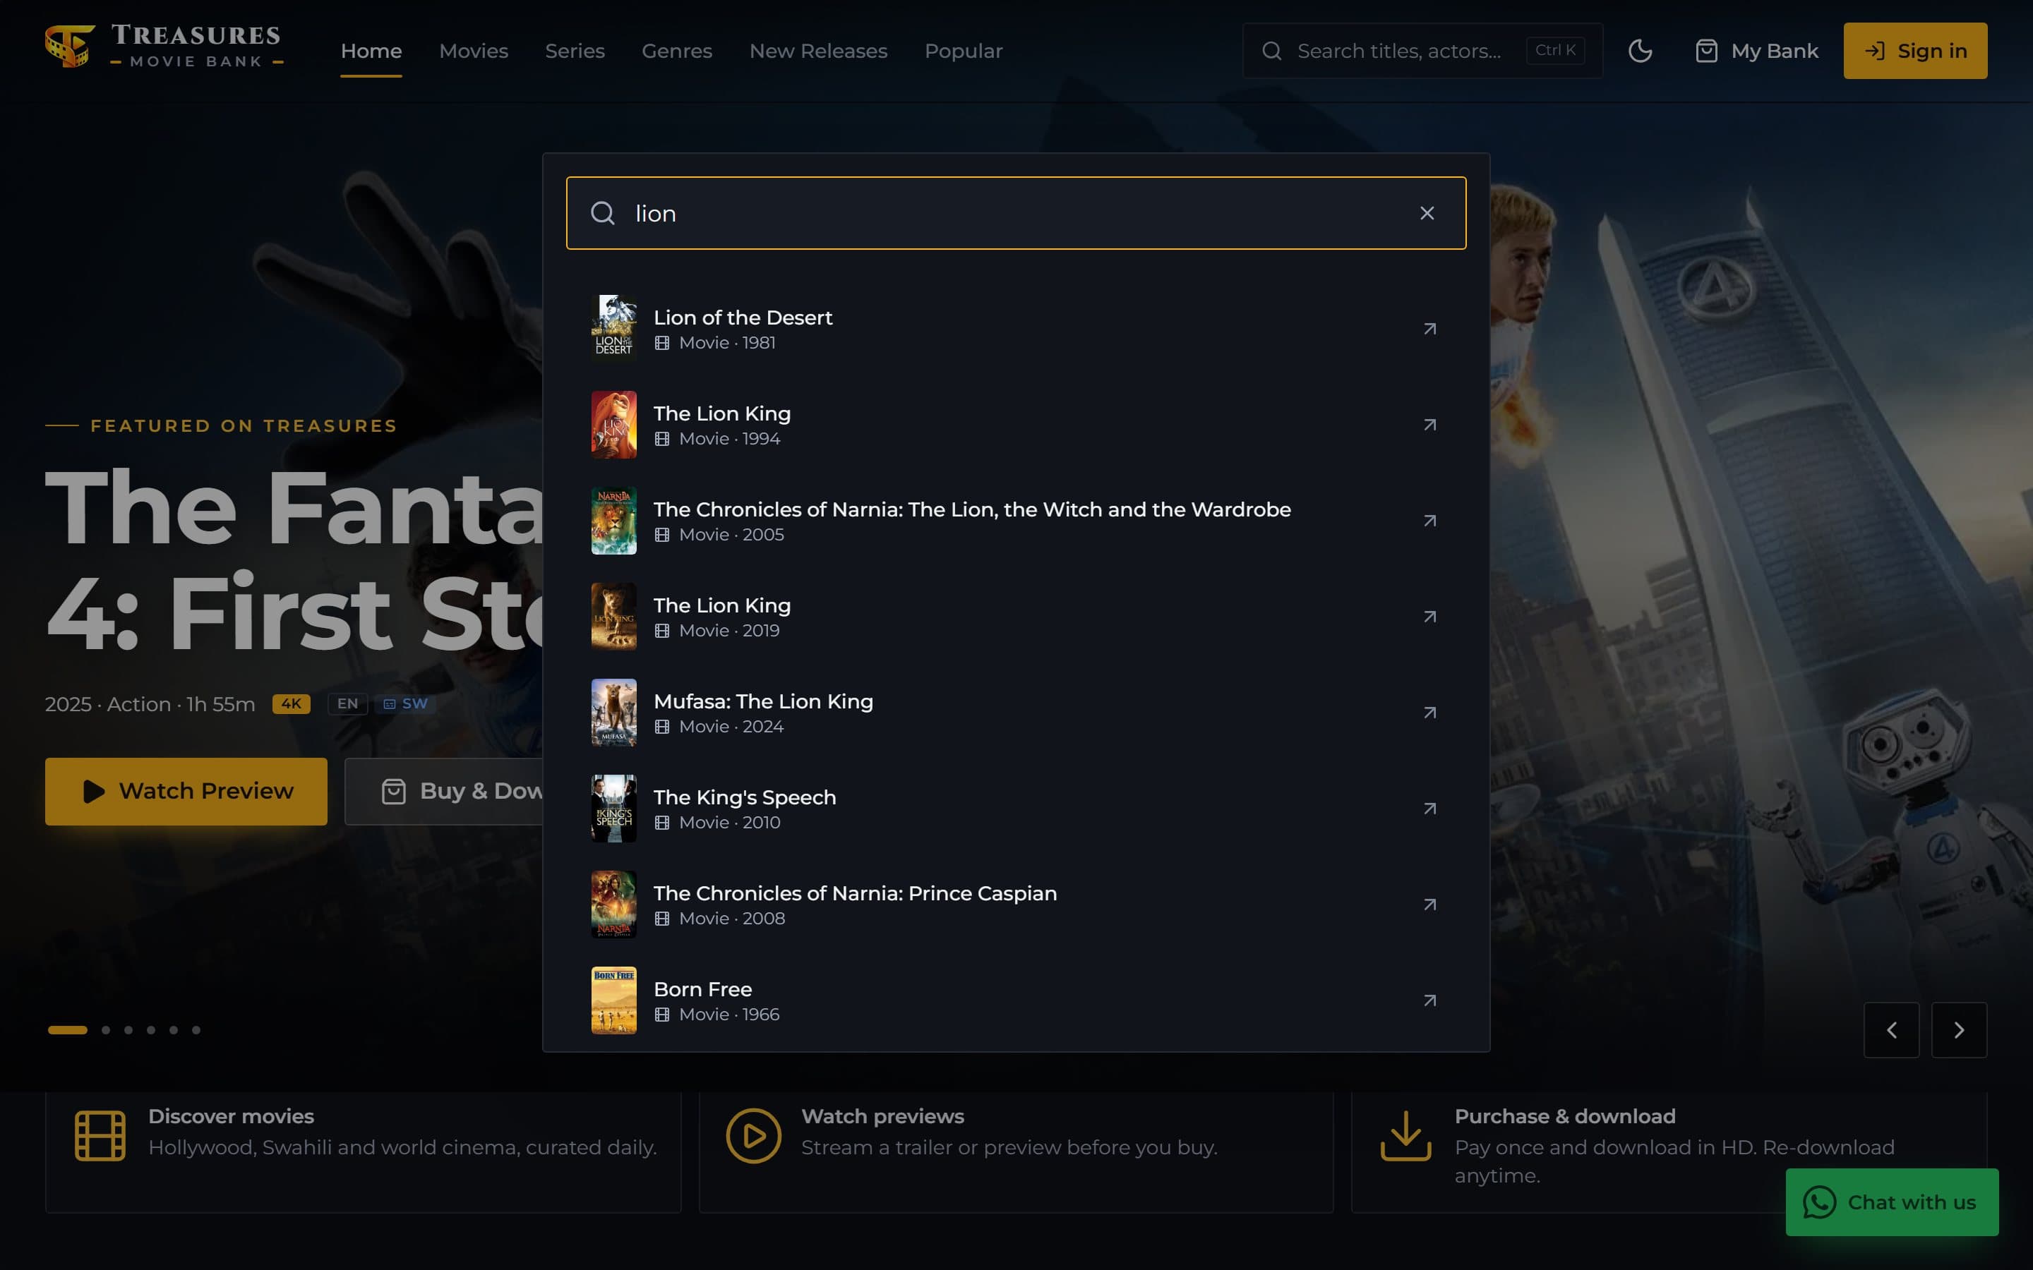Screen dimensions: 2033x1270
Task: Open arrow icon for Mufasa: The Lion King
Action: pyautogui.click(x=1430, y=713)
